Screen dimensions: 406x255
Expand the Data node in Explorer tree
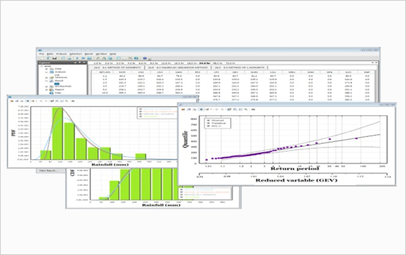47,69
